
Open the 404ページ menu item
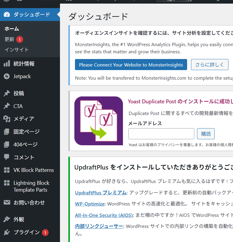pos(25,145)
